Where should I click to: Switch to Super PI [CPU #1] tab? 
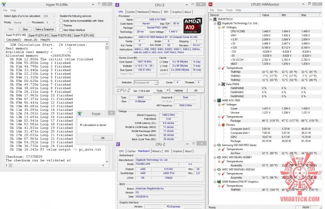[38, 36]
